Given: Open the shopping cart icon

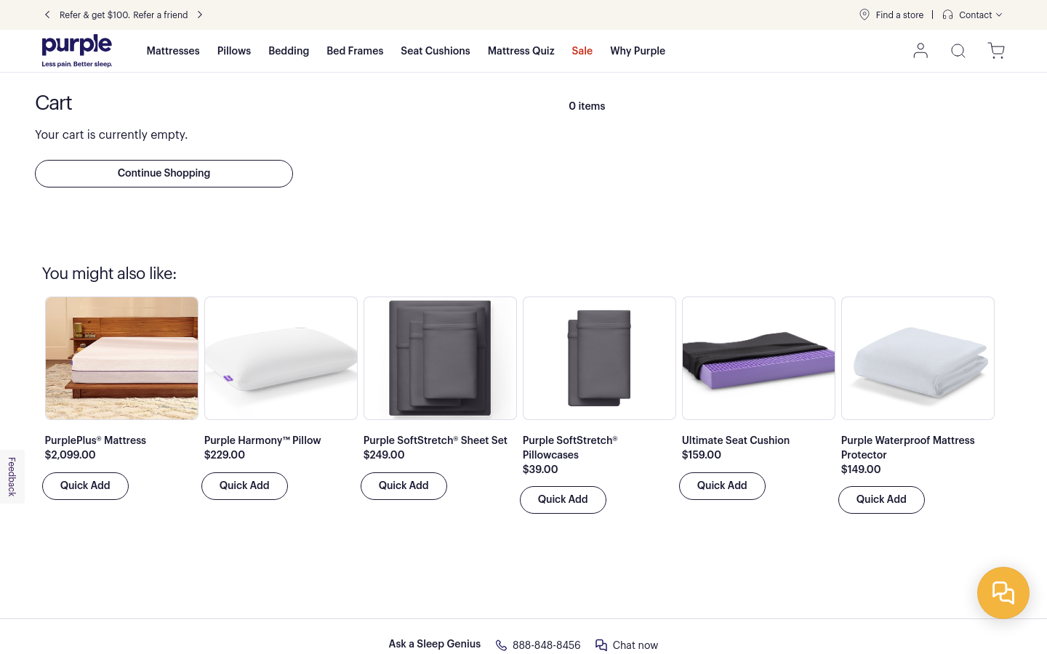Looking at the screenshot, I should coord(996,50).
